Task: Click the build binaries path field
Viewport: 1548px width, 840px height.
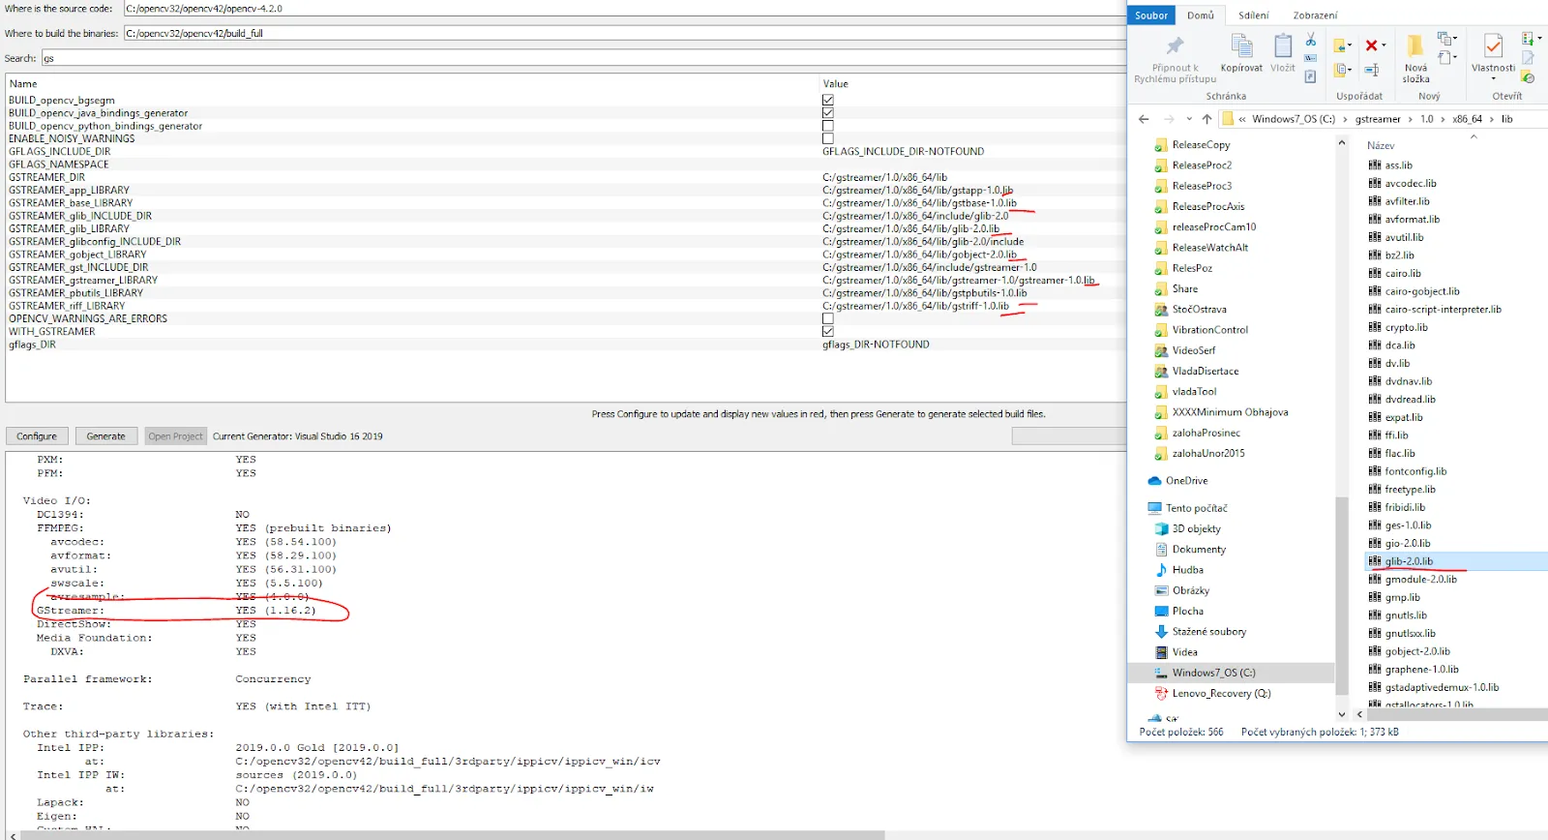Action: tap(624, 33)
